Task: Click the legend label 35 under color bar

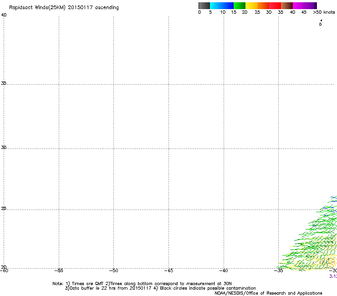Action: pyautogui.click(x=281, y=12)
